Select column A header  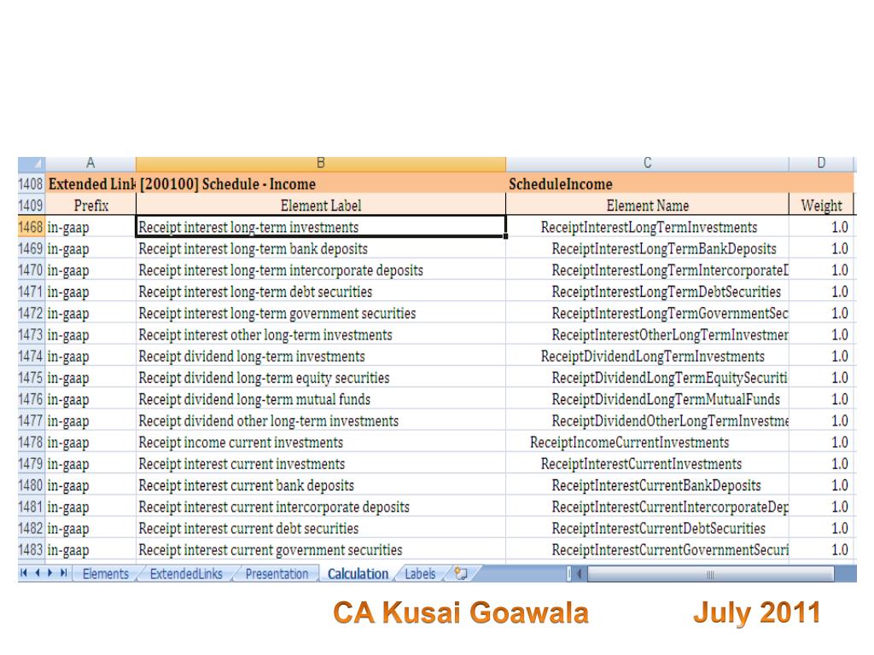(90, 164)
